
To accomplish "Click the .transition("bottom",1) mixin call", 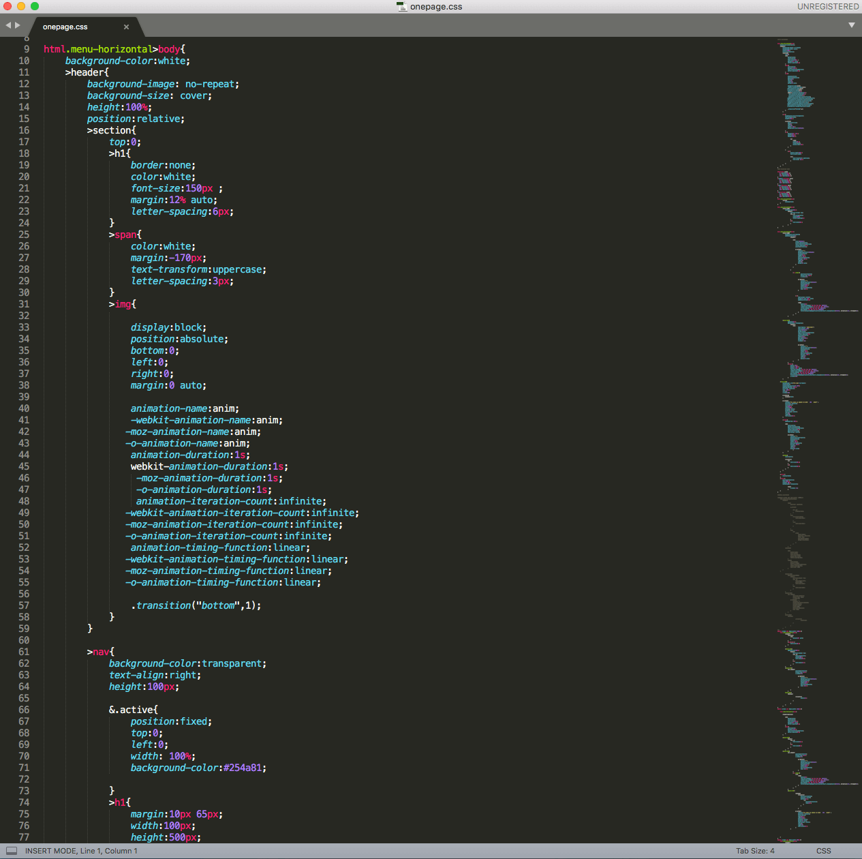I will tap(196, 605).
